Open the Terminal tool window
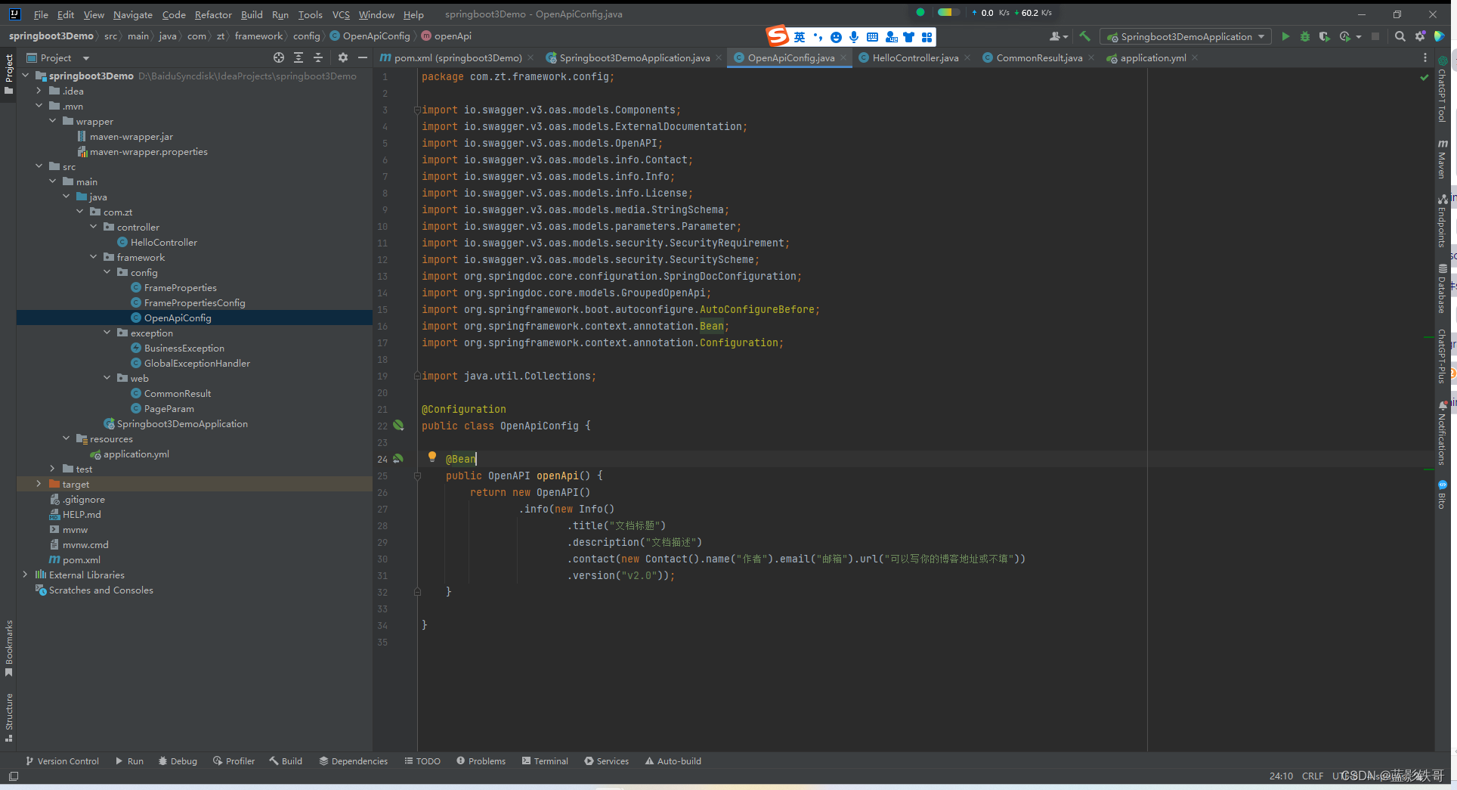The image size is (1457, 790). pyautogui.click(x=545, y=761)
